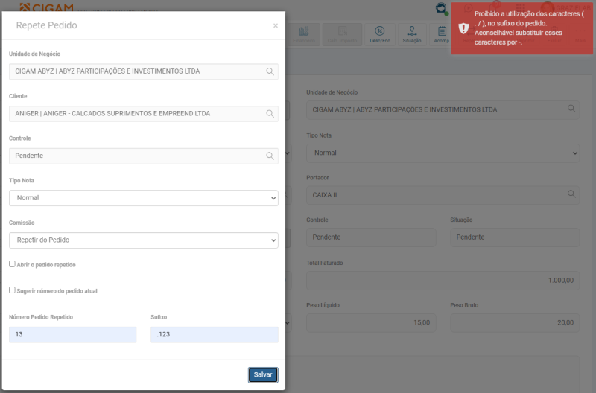This screenshot has width=596, height=393.
Task: Click search icon in background Portador field
Action: tap(571, 194)
